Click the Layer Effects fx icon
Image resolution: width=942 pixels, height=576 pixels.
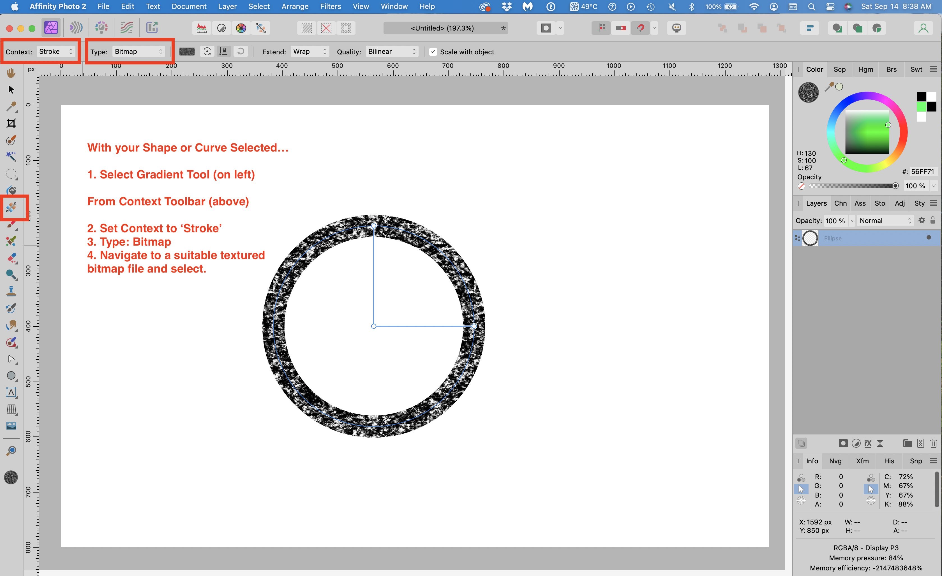tap(868, 443)
